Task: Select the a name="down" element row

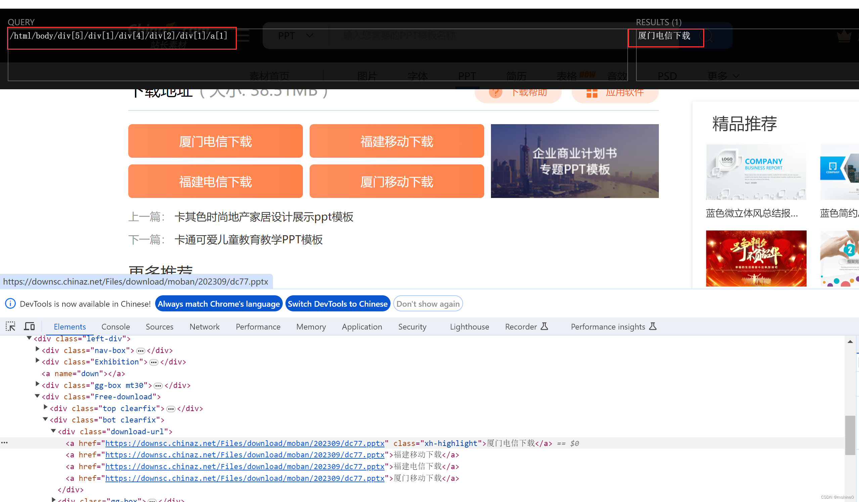Action: (84, 373)
